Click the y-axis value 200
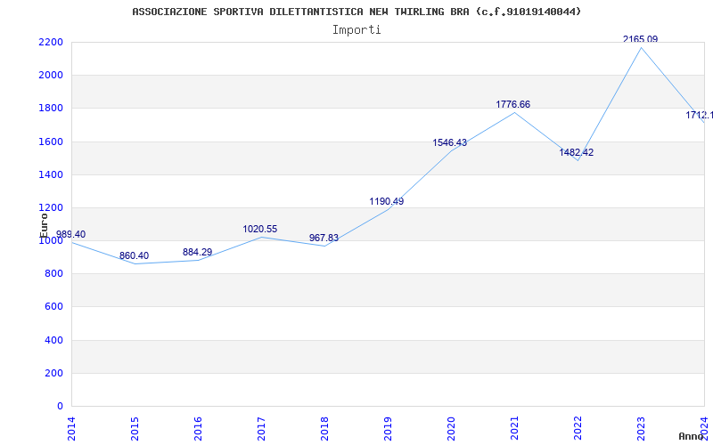 tap(53, 373)
